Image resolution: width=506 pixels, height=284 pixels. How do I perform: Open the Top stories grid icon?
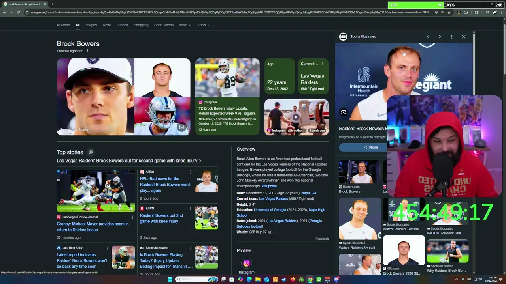click(91, 152)
